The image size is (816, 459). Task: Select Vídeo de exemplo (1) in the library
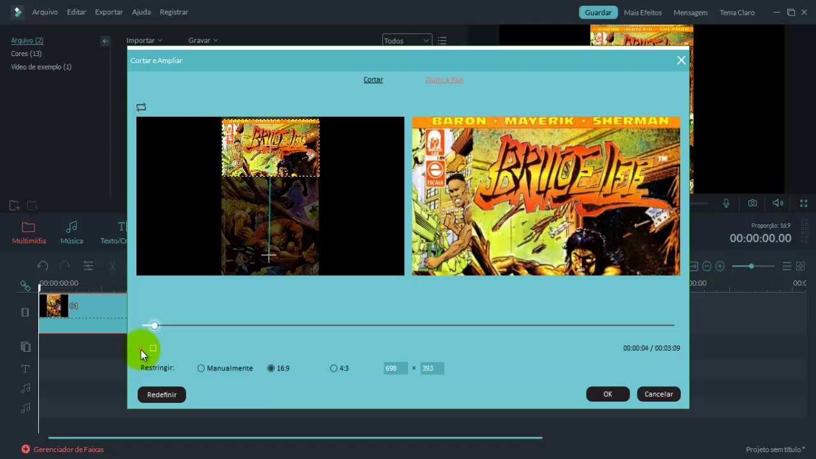[x=41, y=67]
